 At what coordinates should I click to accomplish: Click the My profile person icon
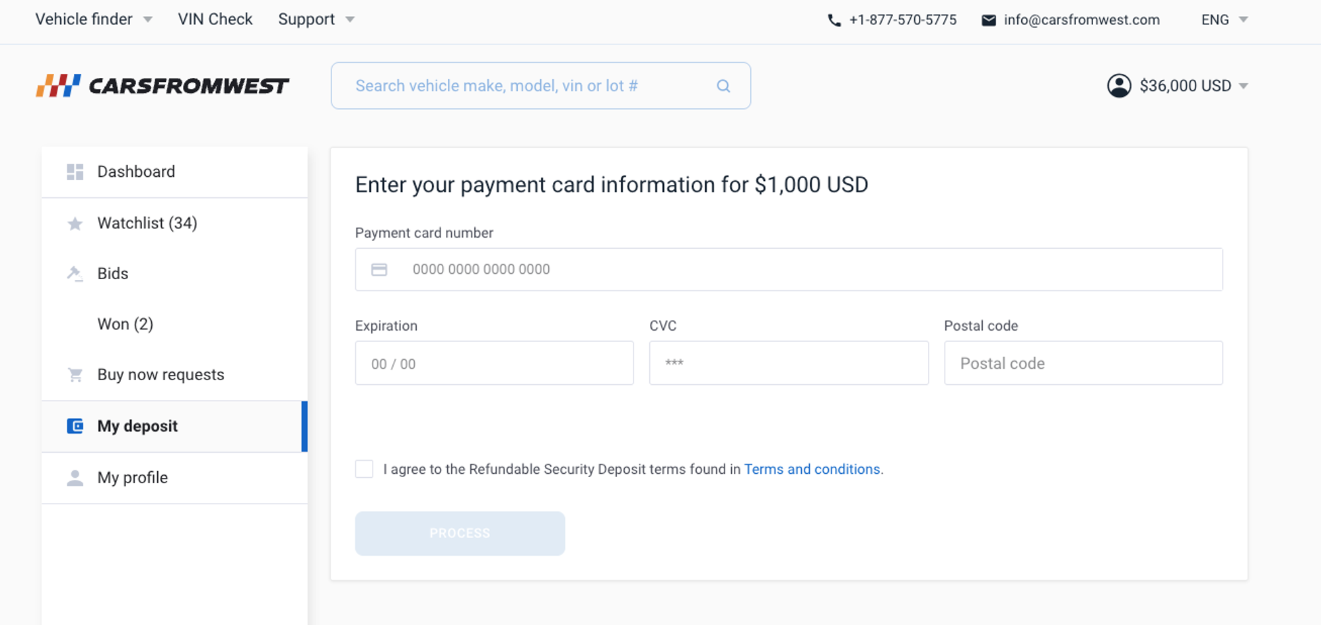tap(75, 478)
